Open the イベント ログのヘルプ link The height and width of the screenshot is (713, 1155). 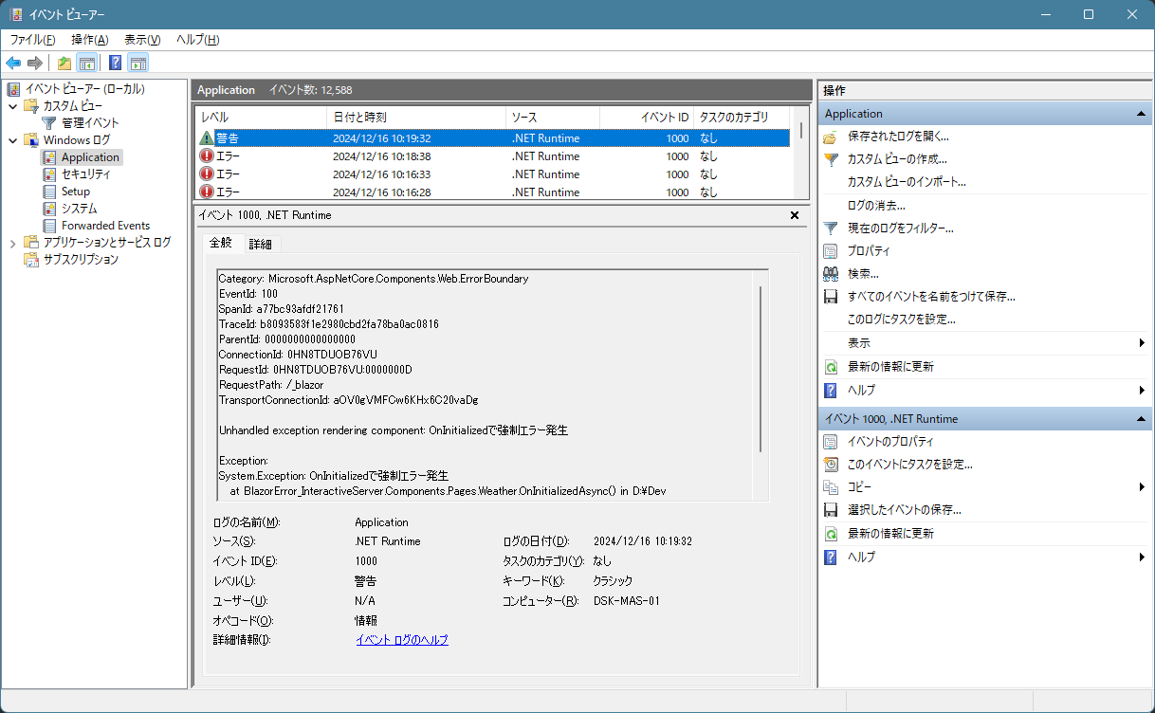[x=402, y=640]
